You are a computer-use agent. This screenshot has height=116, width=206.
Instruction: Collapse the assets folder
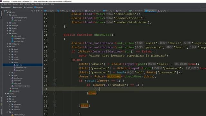[6, 94]
